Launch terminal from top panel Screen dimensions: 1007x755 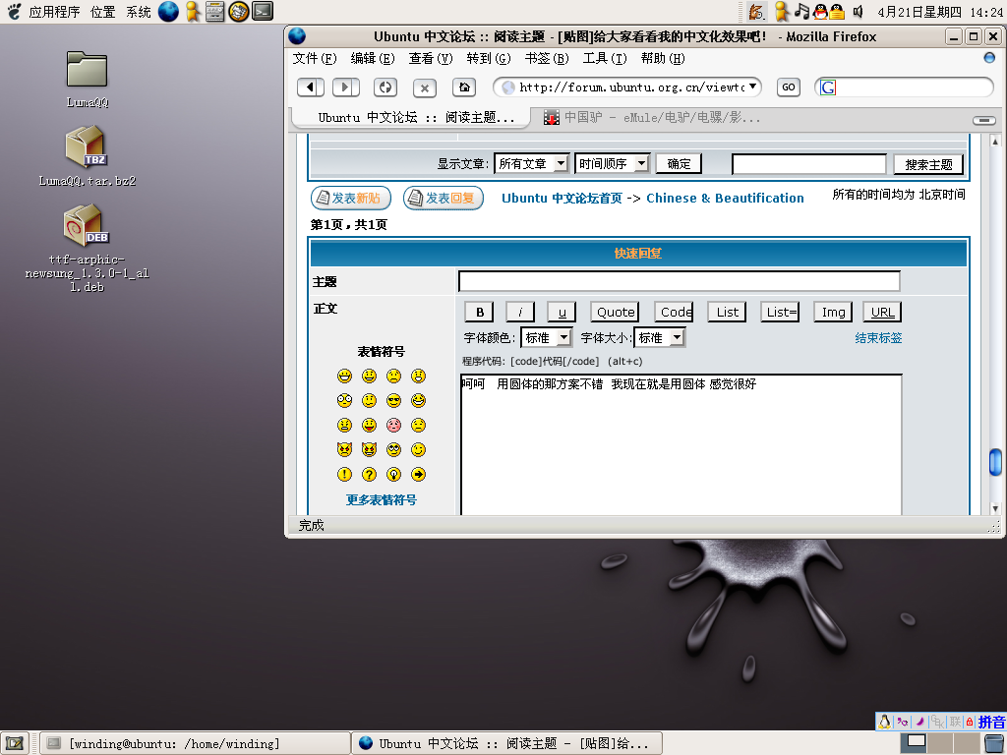[263, 11]
